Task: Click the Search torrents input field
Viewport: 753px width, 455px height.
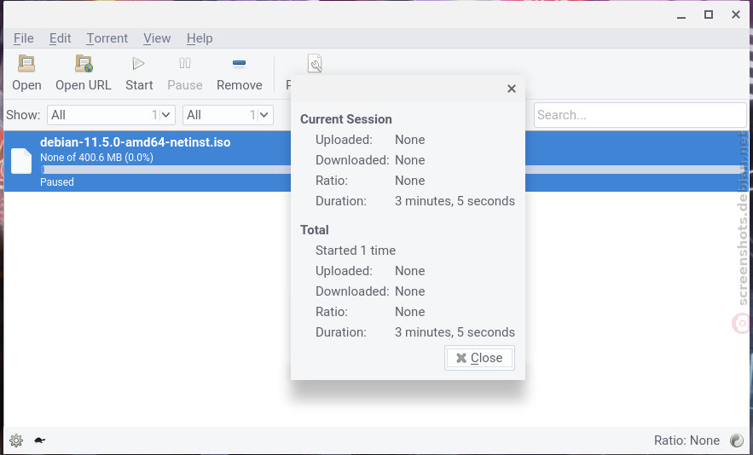Action: [x=640, y=115]
